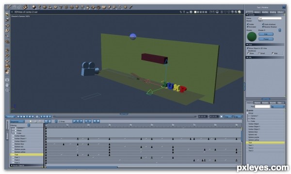Select the arrow selection tool in left toolbar
Image resolution: width=291 pixels, height=174 pixels.
[x=7, y=14]
